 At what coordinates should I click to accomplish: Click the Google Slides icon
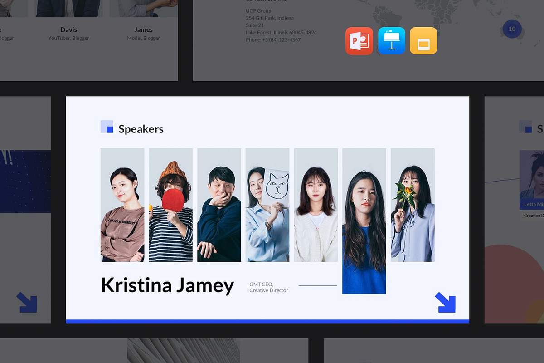point(423,41)
